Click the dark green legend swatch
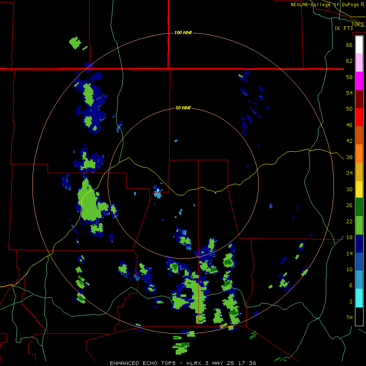Viewport: 366px width, 366px height. tap(359, 207)
